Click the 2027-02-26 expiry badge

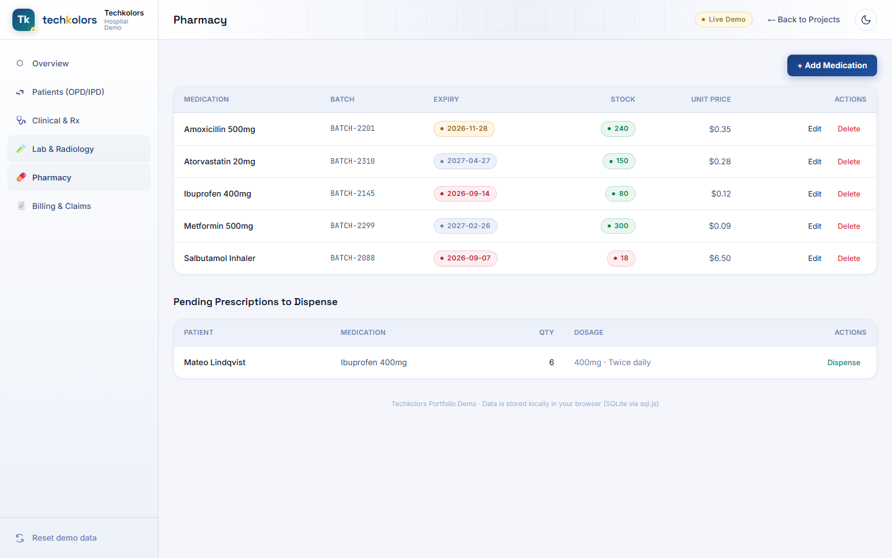click(465, 226)
